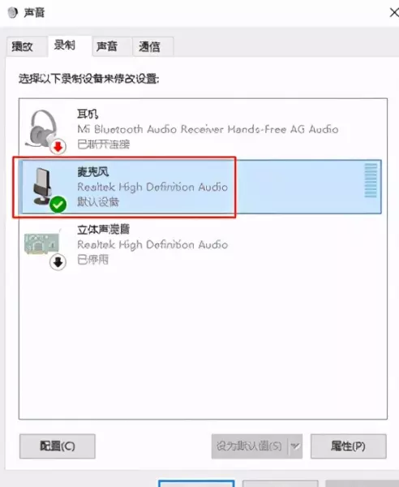The width and height of the screenshot is (399, 487).
Task: Click the black down-arrow disabled badge
Action: click(58, 262)
